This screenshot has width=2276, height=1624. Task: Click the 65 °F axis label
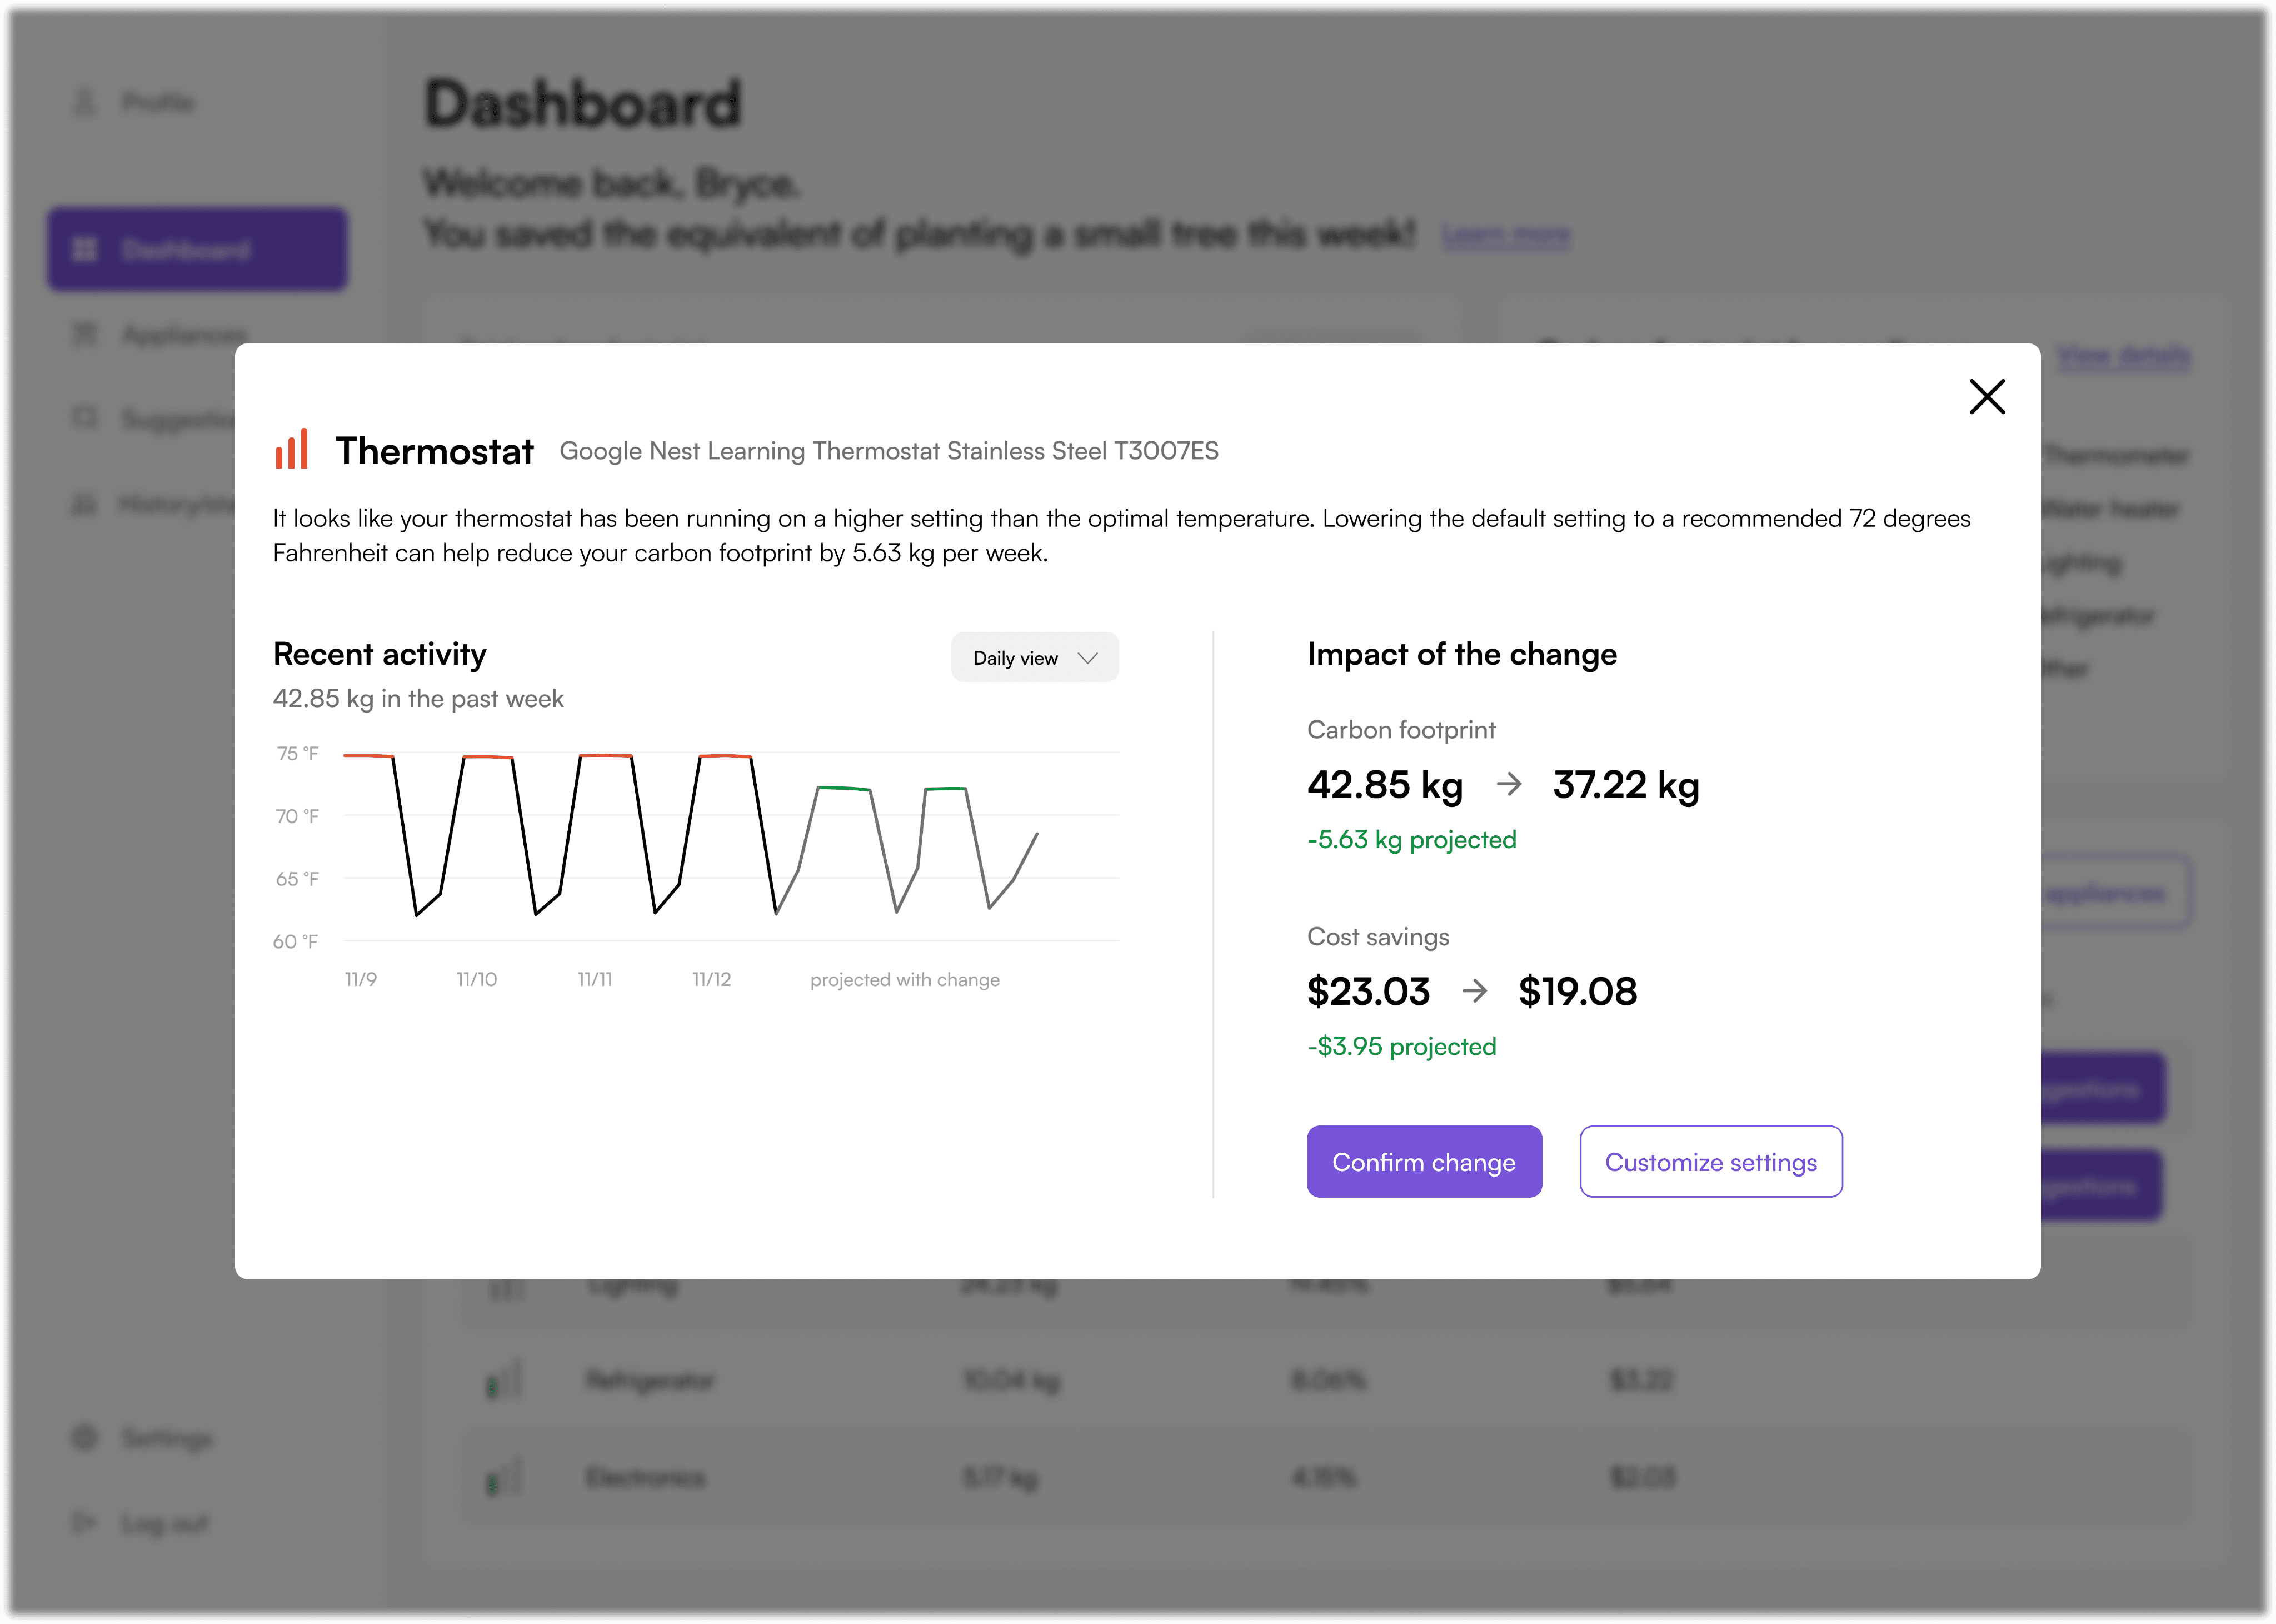tap(297, 879)
